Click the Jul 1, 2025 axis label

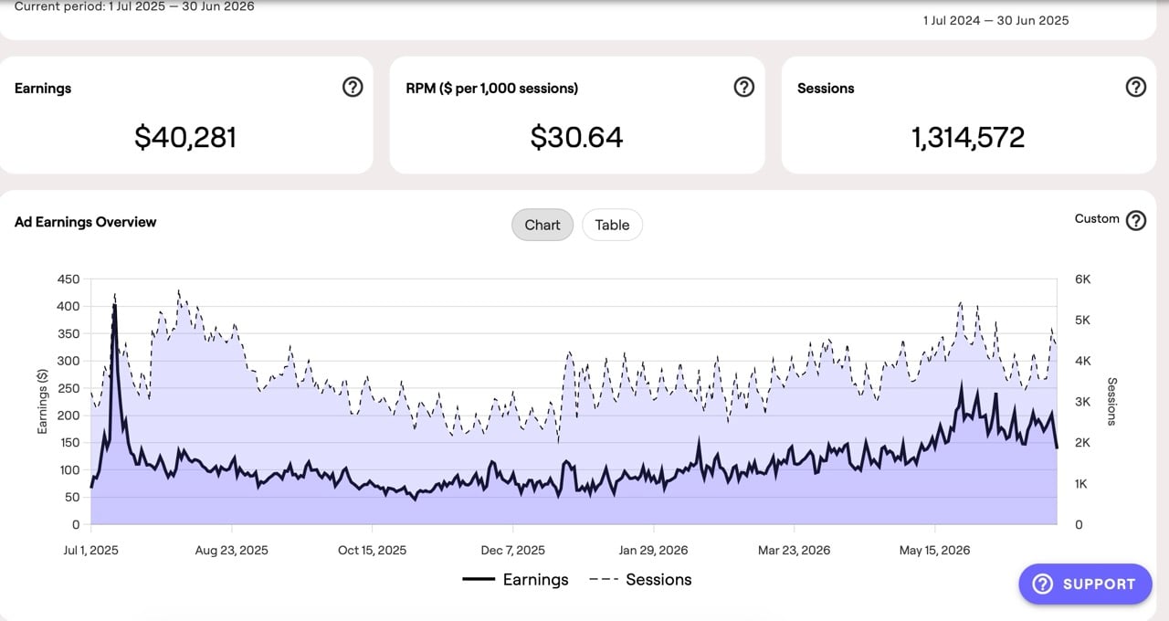click(x=90, y=550)
